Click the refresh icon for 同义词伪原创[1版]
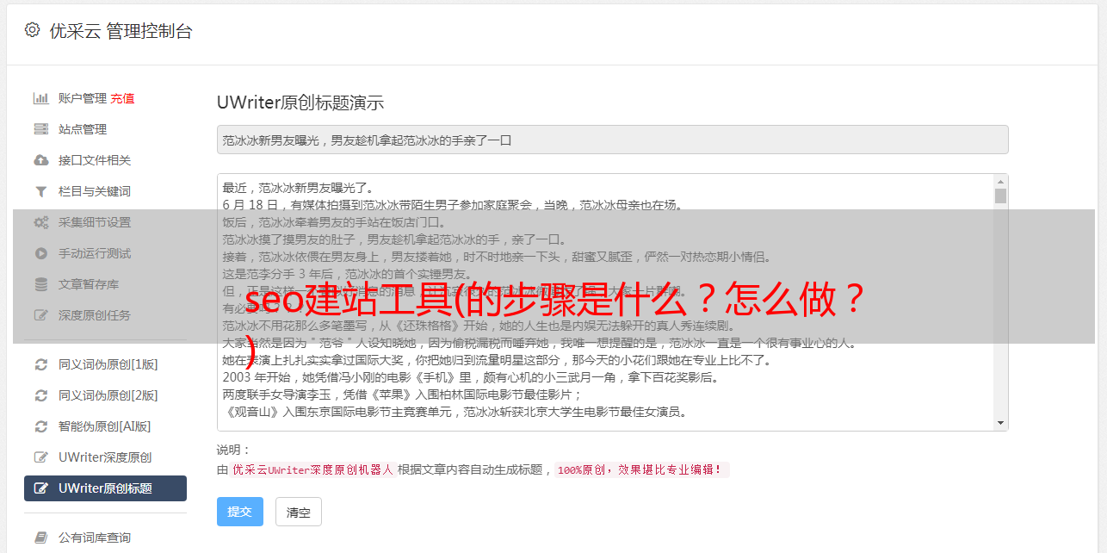Image resolution: width=1107 pixels, height=553 pixels. pos(40,364)
